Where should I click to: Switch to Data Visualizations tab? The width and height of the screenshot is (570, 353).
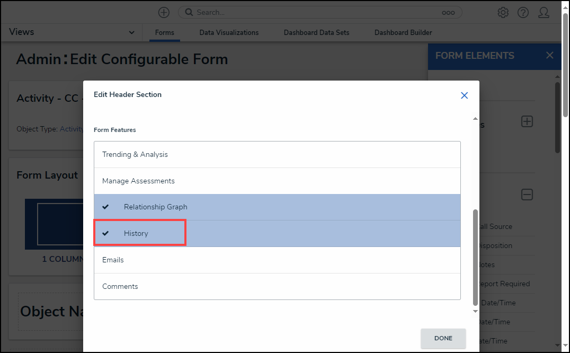pyautogui.click(x=229, y=33)
